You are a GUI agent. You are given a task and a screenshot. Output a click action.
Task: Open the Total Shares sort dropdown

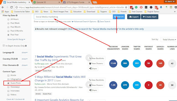tap(169, 39)
